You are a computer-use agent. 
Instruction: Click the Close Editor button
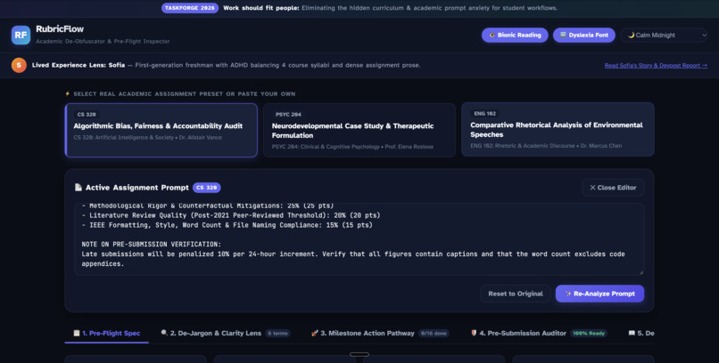coord(613,188)
